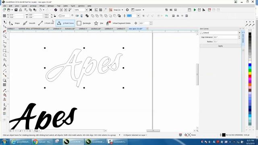Open the Bitmaps menu
This screenshot has width=258, height=145.
pos(51,6)
